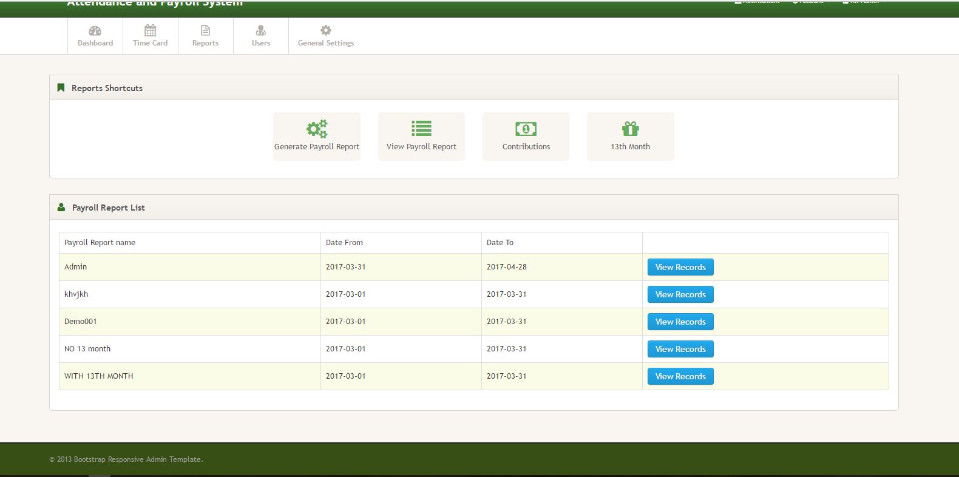Select the WITH 13TH MONTH name cell
The width and height of the screenshot is (959, 477).
click(x=190, y=376)
